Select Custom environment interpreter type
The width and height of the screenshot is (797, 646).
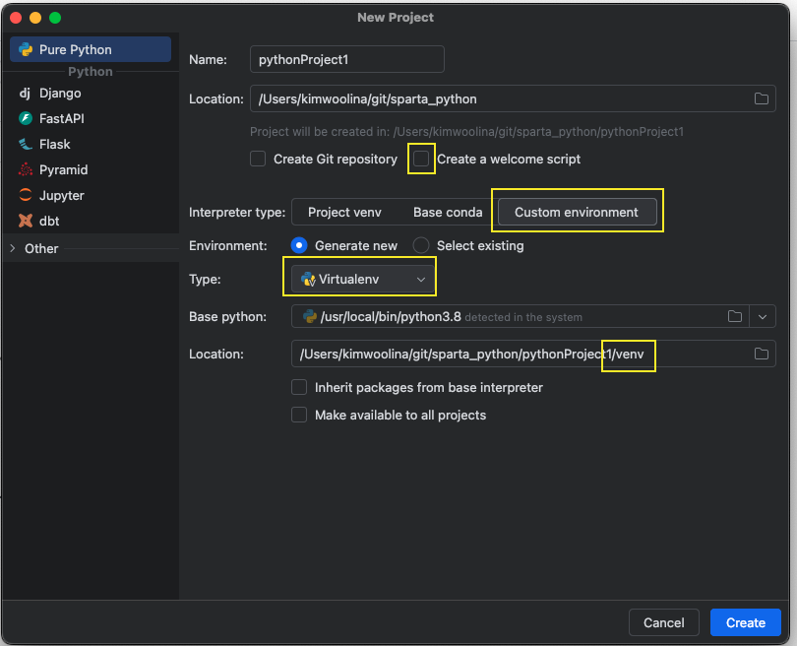click(x=577, y=212)
